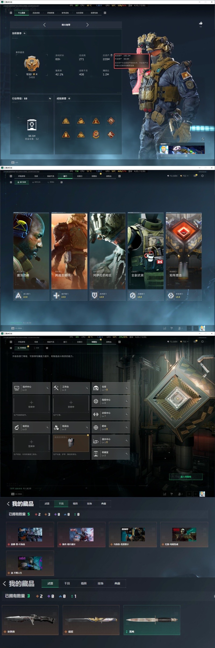Inspect 工作台 with its magnifier icon
215x648 pixels.
tap(87, 388)
